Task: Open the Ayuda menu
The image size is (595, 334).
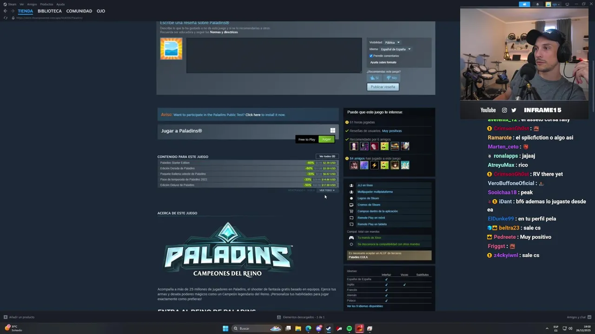Action: pos(60,4)
